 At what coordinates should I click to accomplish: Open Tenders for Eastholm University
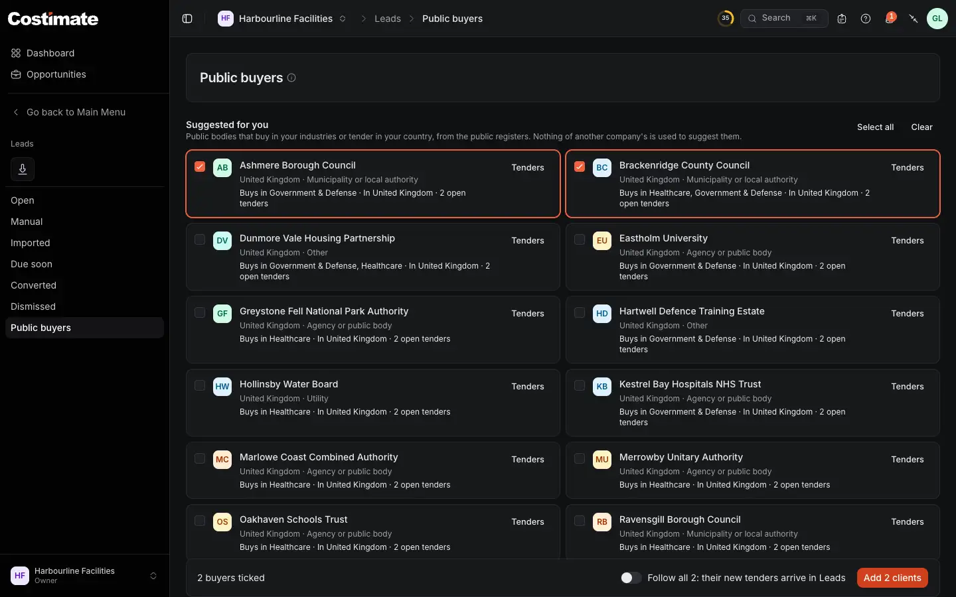tap(908, 241)
